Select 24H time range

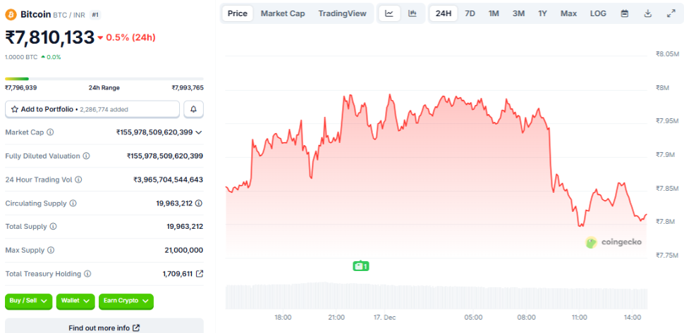444,13
